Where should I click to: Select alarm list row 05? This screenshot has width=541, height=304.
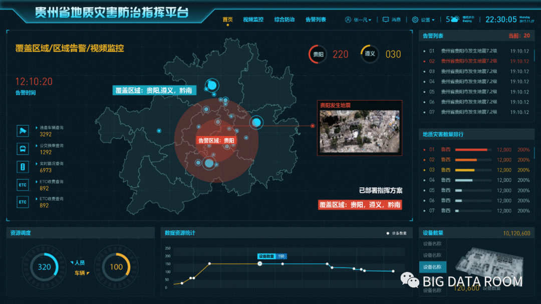(476, 92)
